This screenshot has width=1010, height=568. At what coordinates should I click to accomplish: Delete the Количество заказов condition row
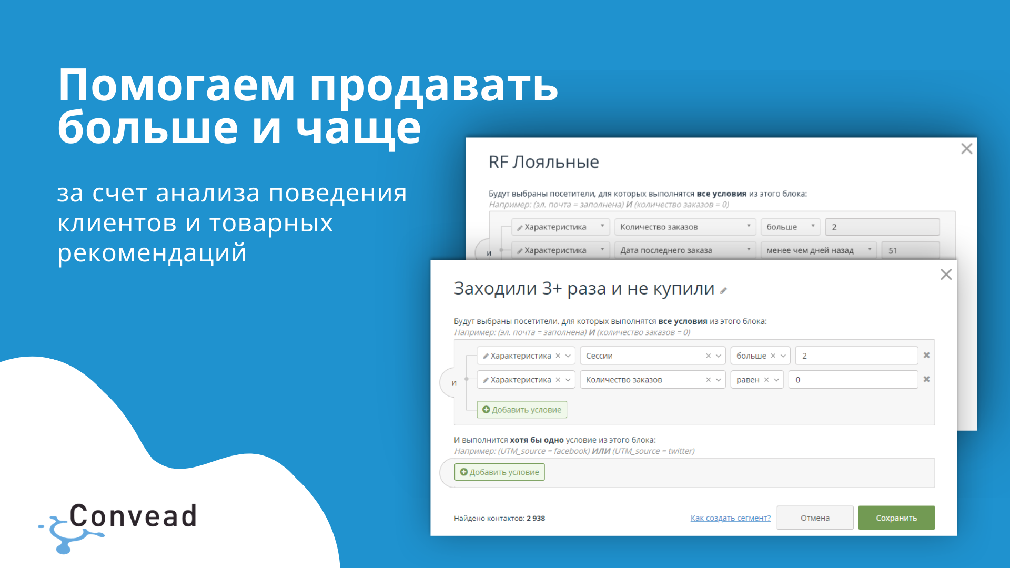coord(926,379)
